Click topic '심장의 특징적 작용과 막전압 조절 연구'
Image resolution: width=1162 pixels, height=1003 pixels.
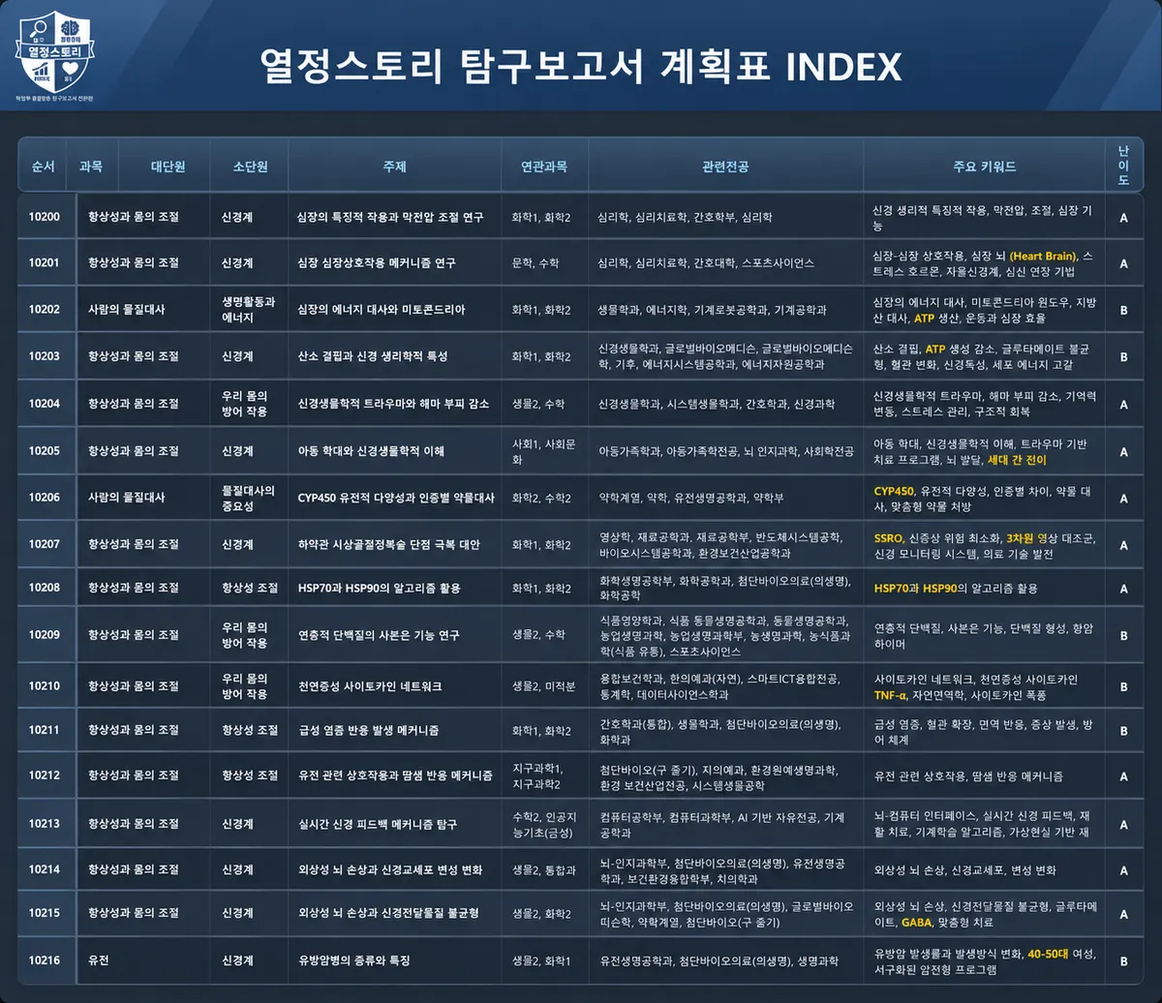[390, 217]
